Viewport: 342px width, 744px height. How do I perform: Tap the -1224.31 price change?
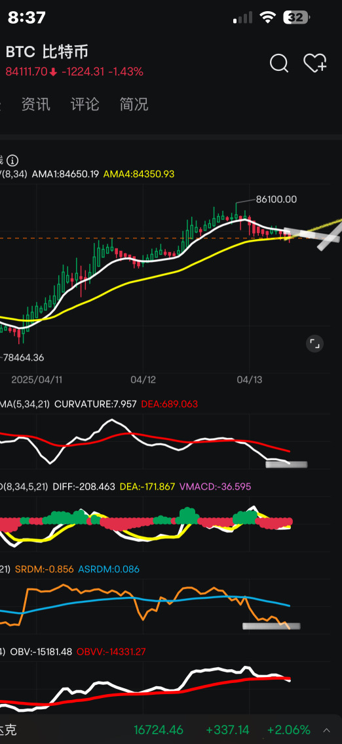click(83, 72)
